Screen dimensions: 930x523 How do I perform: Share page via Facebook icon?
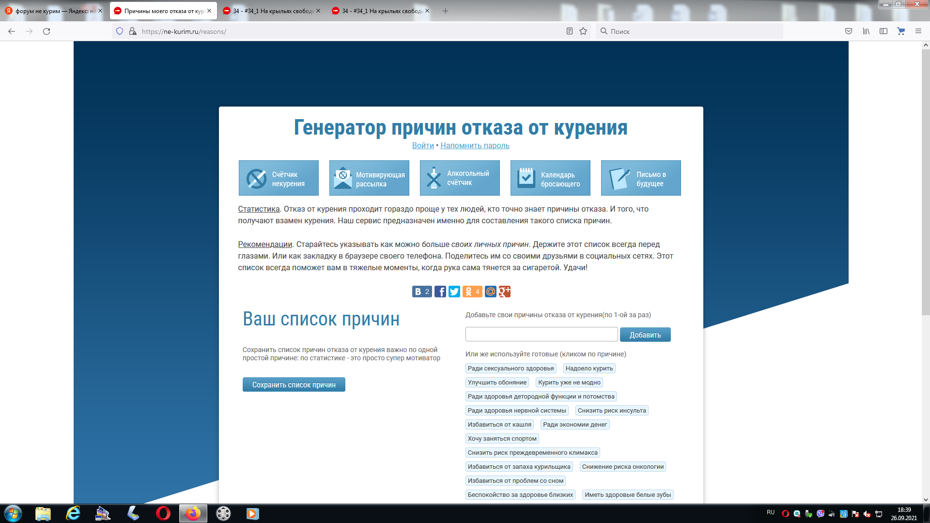(440, 292)
